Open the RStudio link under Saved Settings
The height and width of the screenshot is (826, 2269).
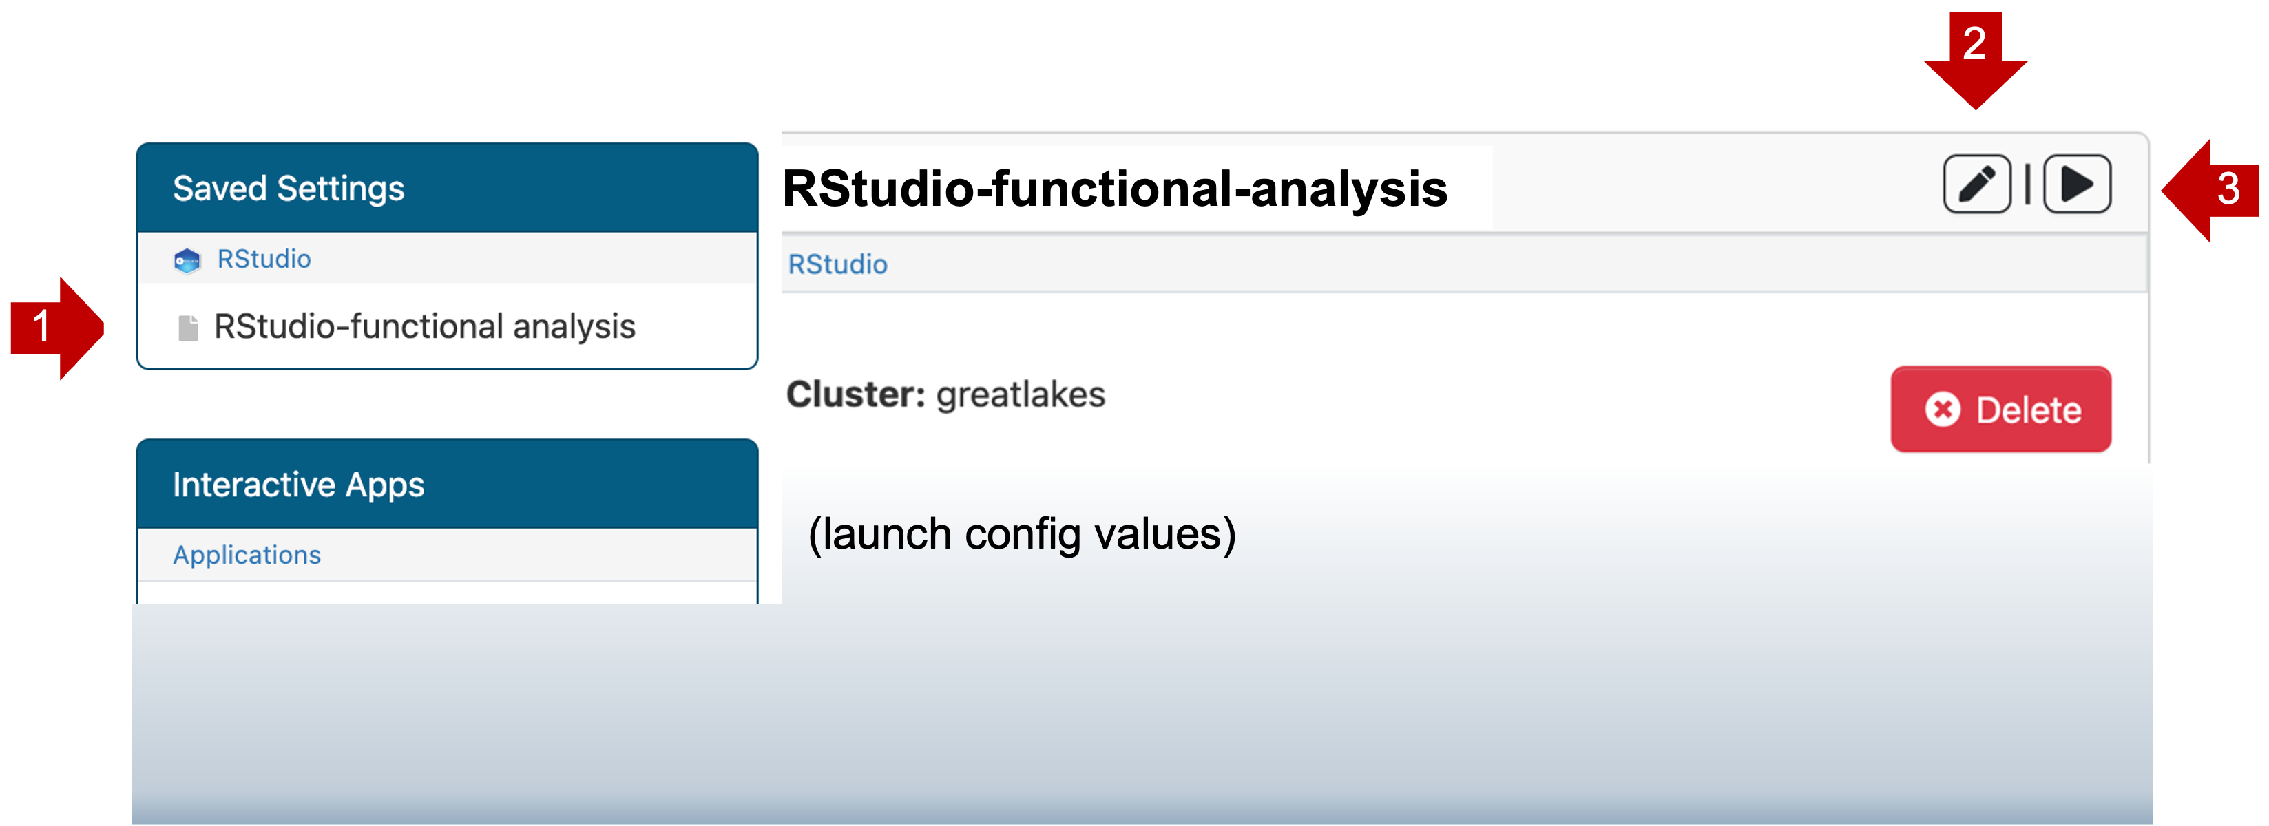click(263, 259)
